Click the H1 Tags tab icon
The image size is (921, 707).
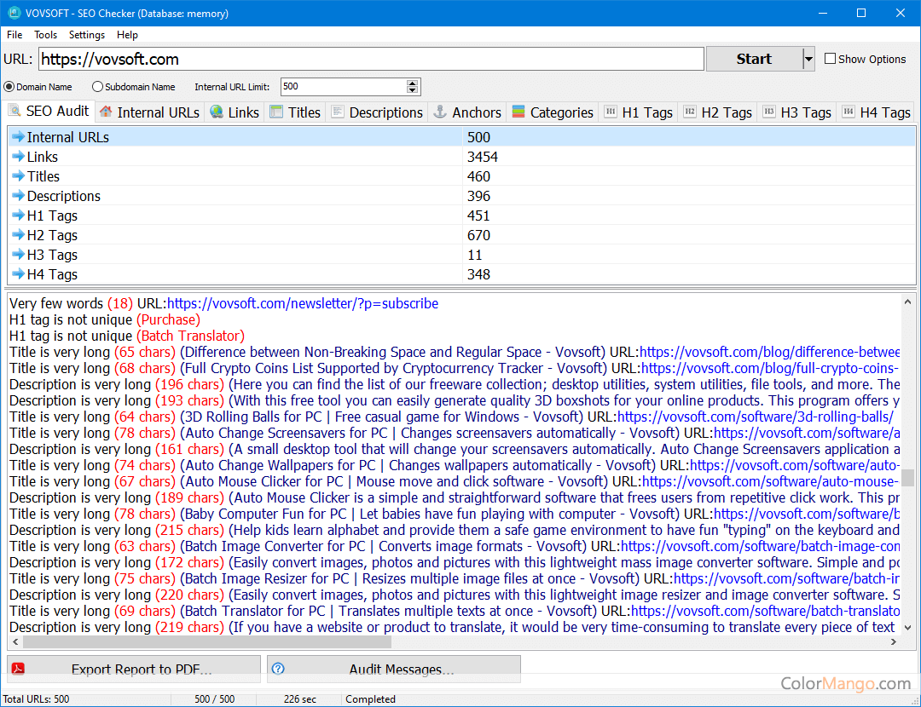(611, 112)
